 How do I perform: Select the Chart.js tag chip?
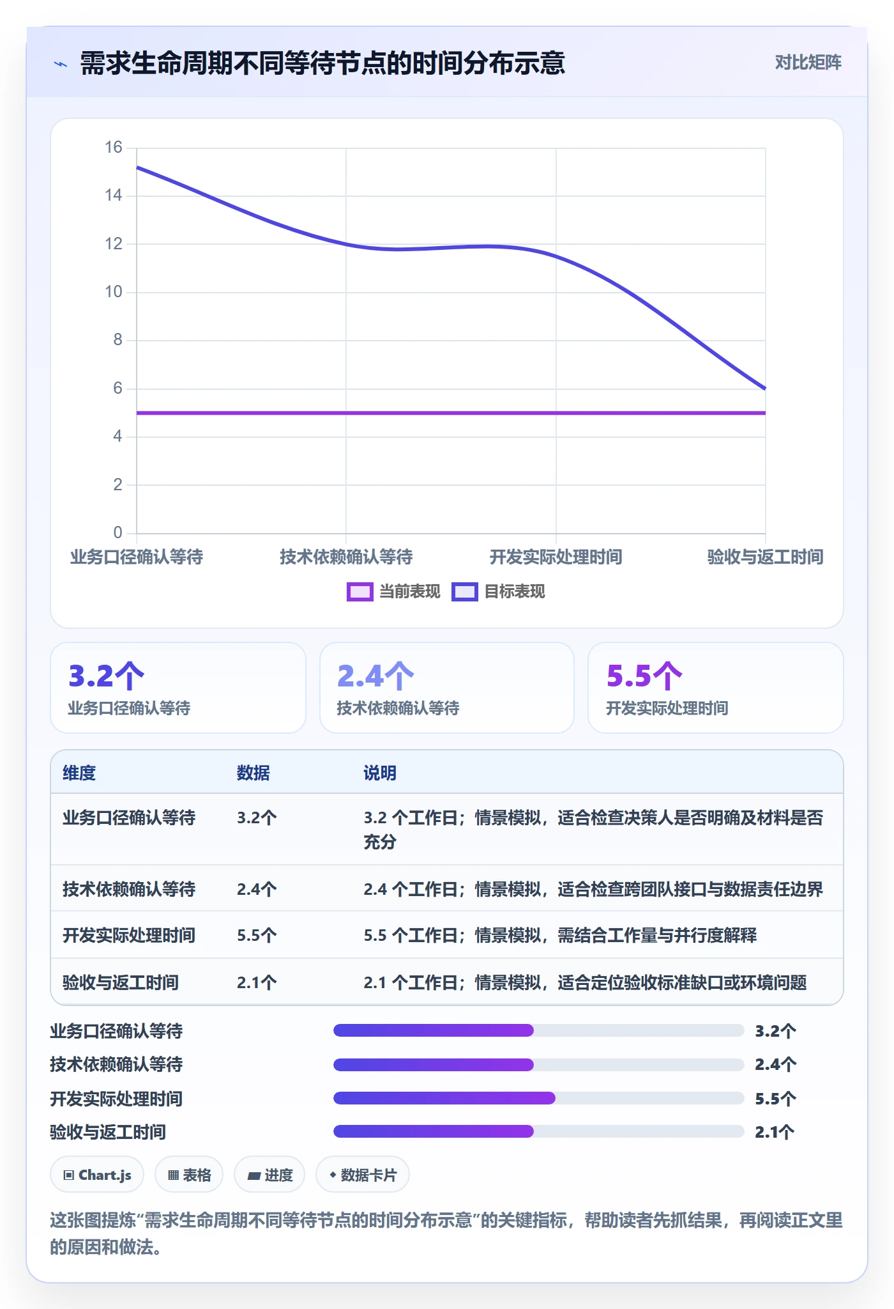coord(97,1175)
